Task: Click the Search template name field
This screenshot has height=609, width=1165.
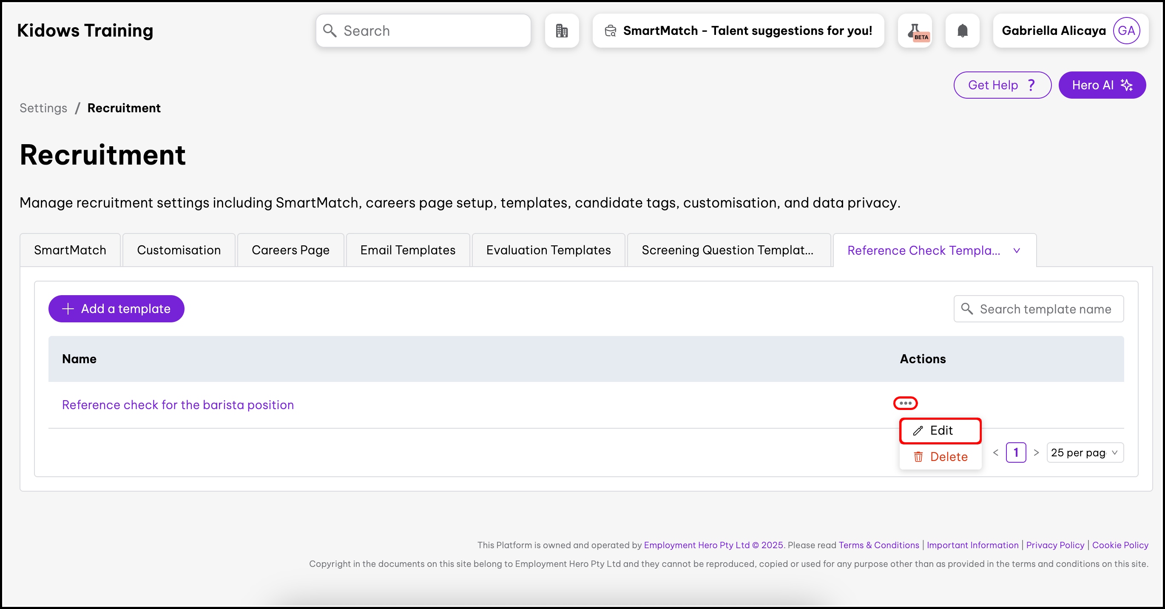Action: click(1045, 309)
